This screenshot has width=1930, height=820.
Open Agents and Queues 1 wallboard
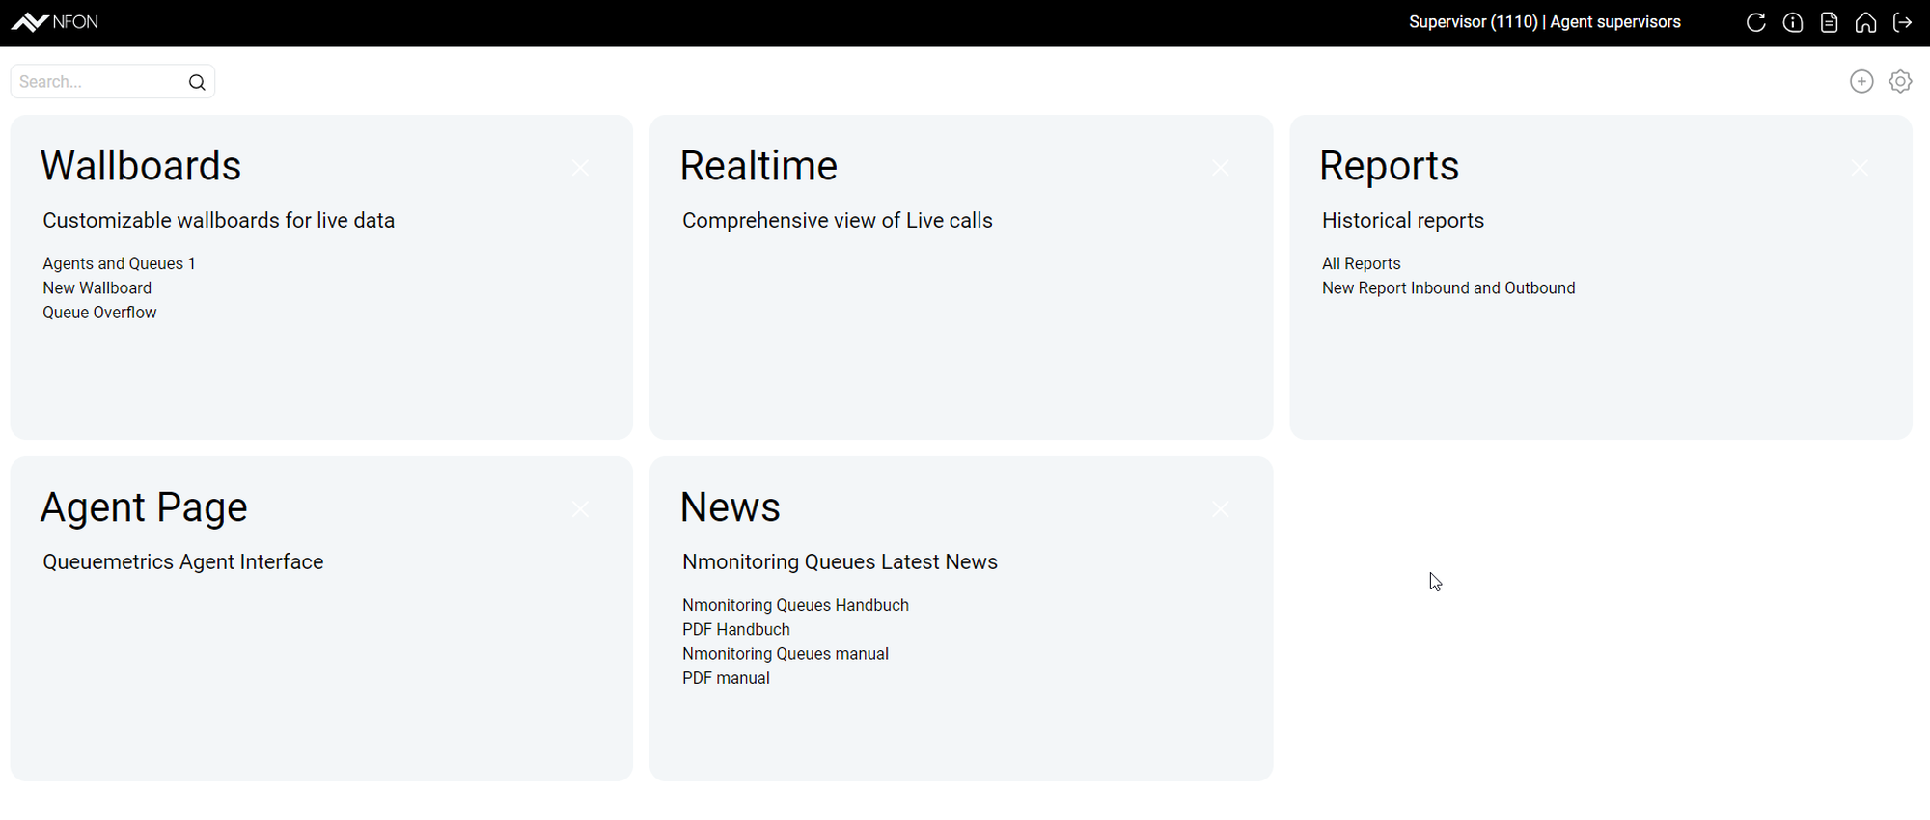coord(119,263)
